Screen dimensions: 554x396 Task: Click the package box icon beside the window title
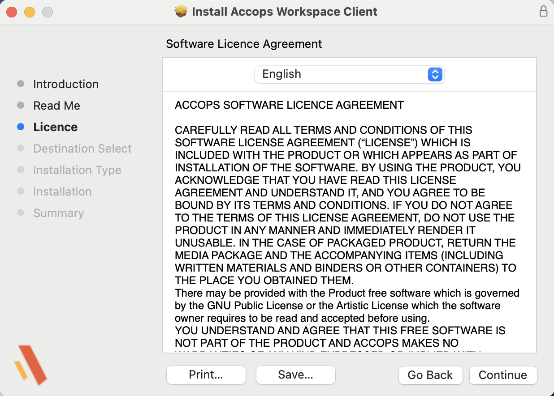coord(181,12)
